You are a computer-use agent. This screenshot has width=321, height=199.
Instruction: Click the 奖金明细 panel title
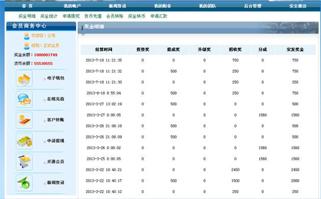click(x=94, y=27)
